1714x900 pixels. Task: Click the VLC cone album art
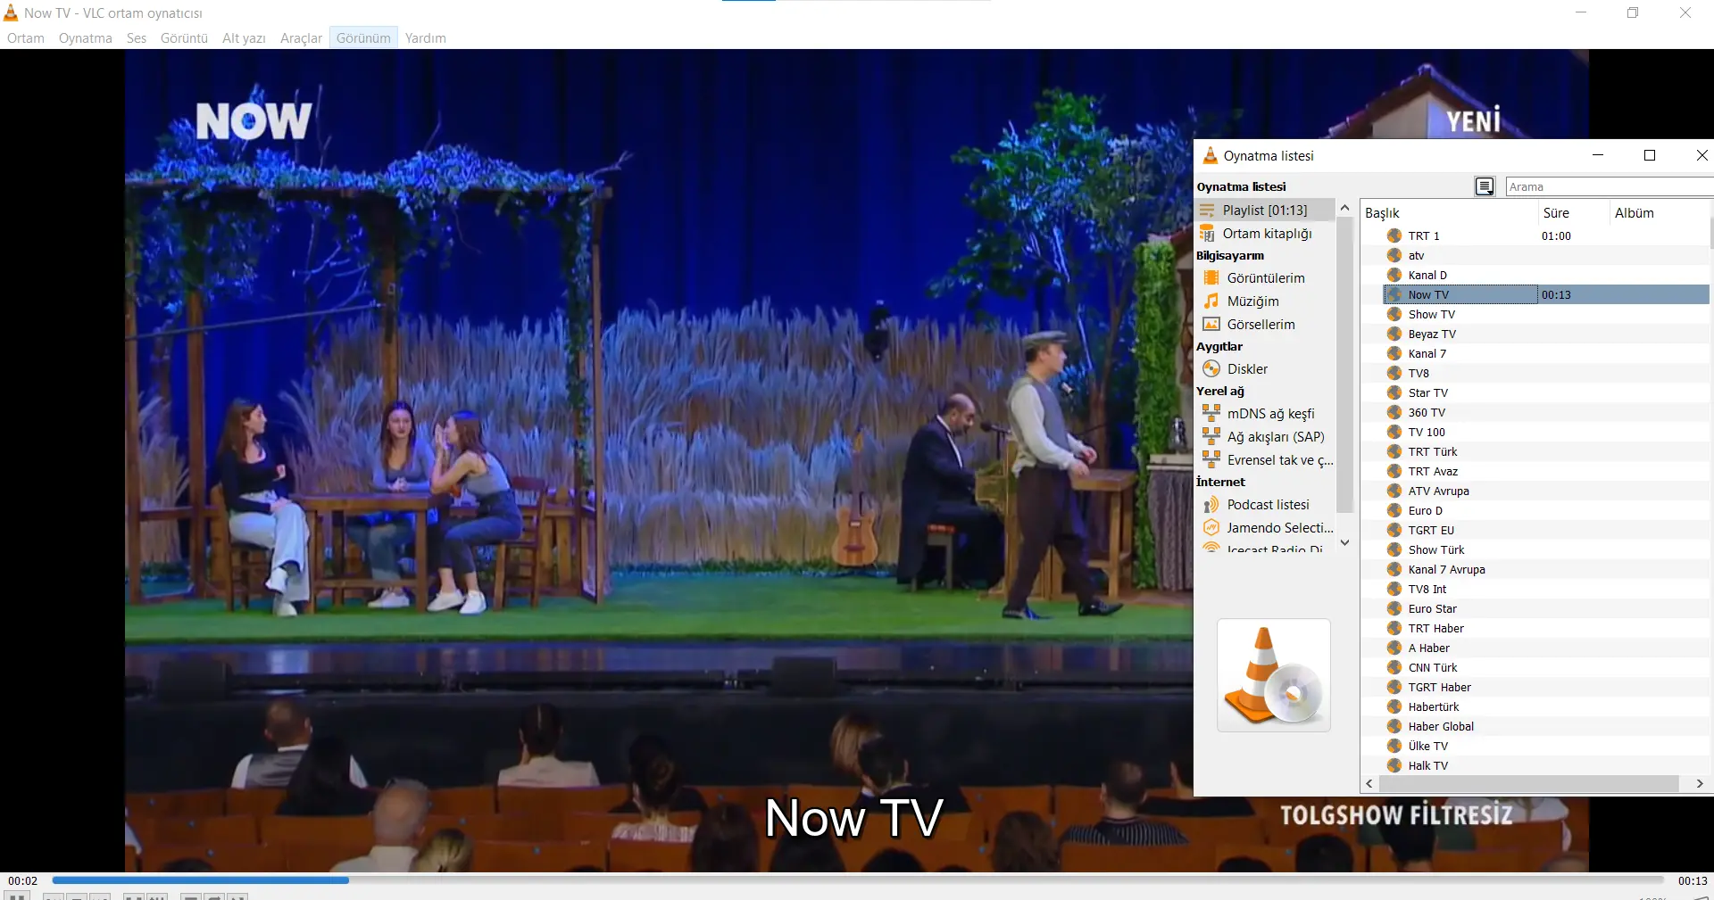[1274, 675]
